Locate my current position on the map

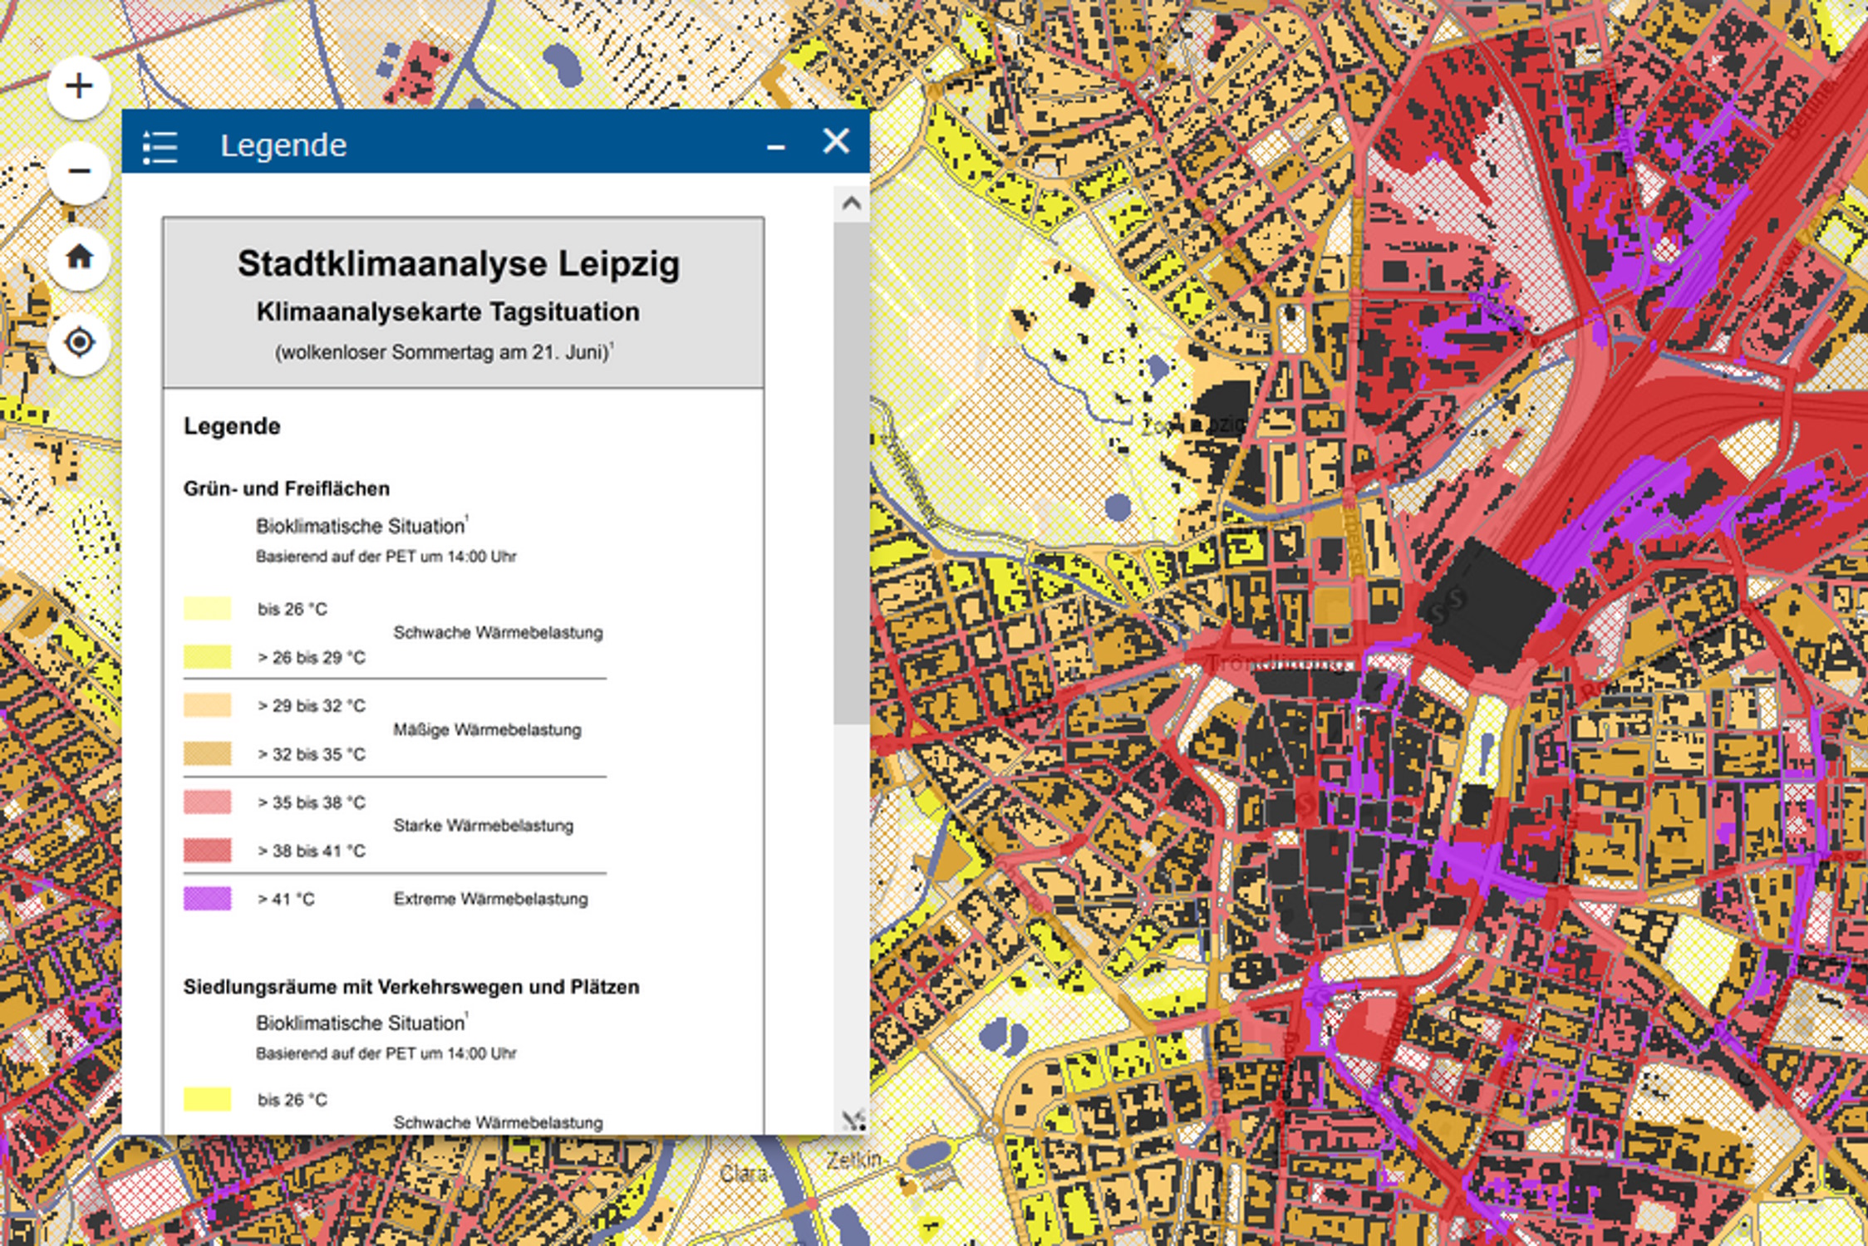pos(79,342)
